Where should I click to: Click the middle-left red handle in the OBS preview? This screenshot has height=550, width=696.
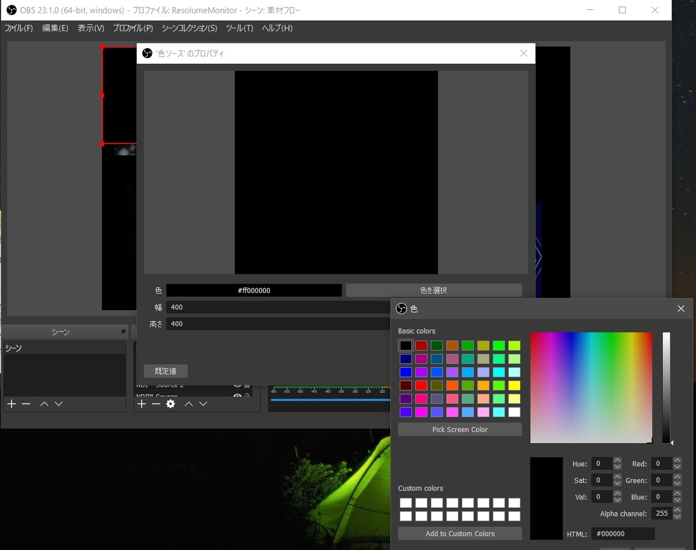(102, 95)
